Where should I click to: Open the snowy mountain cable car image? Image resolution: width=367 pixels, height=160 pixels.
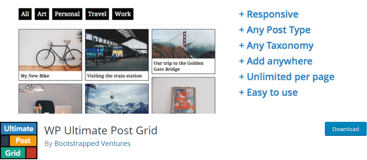117,99
